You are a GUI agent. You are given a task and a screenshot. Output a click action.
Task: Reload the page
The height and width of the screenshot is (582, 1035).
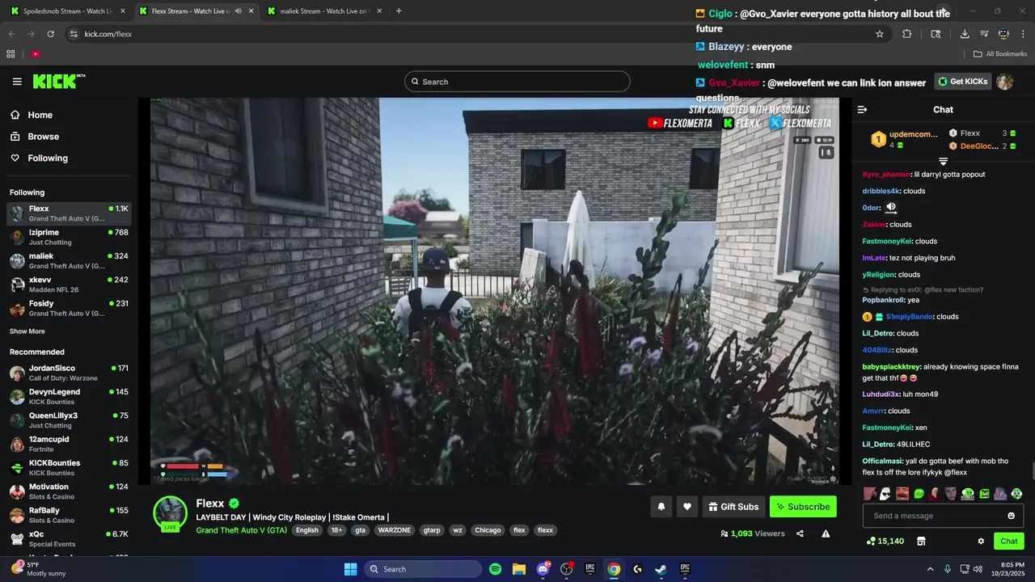point(50,34)
